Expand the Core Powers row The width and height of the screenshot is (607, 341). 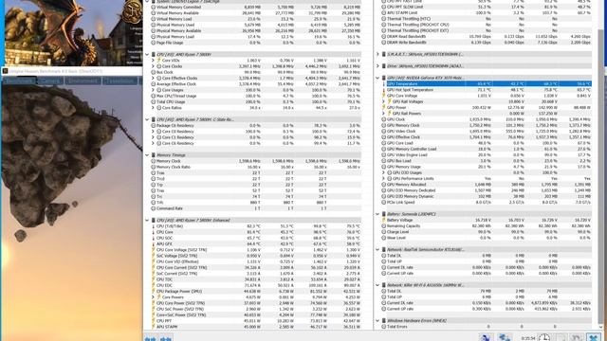point(153,297)
